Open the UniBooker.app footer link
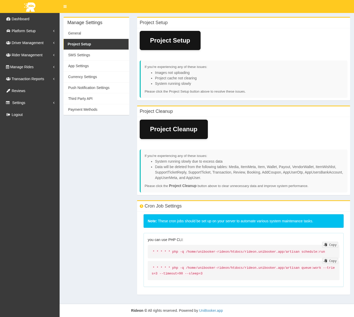The height and width of the screenshot is (317, 354). click(211, 311)
